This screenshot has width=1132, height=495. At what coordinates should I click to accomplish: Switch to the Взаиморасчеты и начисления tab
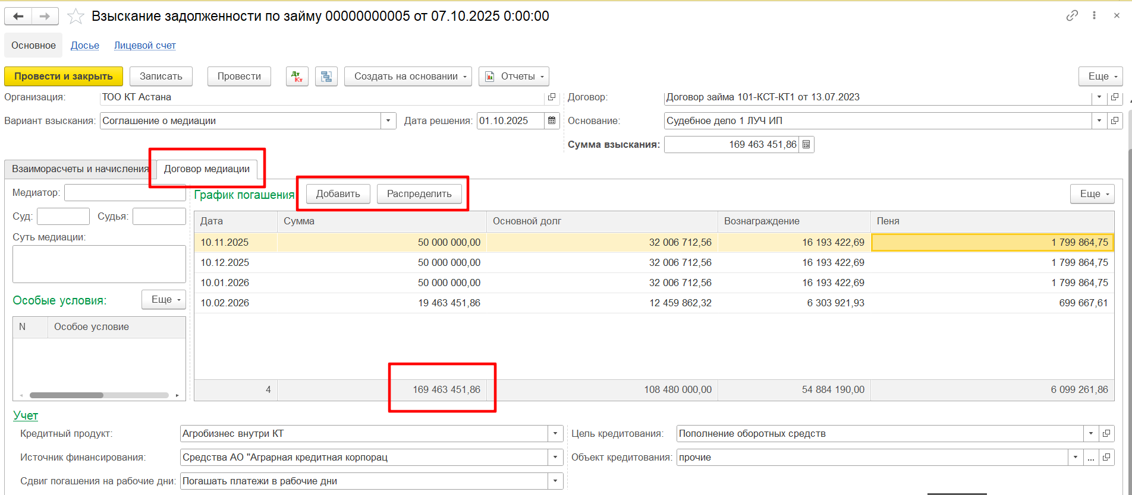(80, 169)
